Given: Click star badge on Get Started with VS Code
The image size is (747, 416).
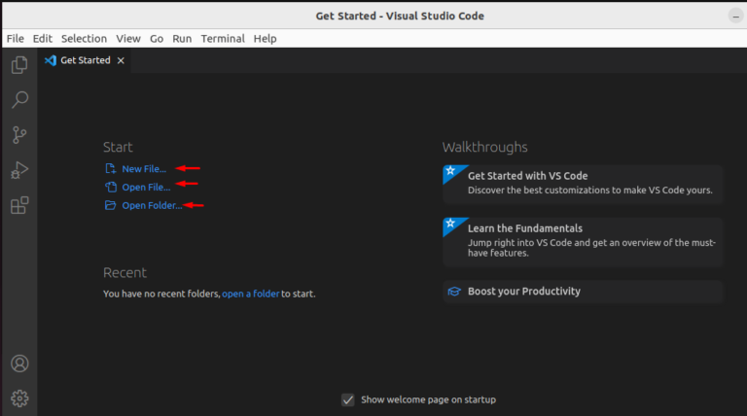Looking at the screenshot, I should click(450, 171).
